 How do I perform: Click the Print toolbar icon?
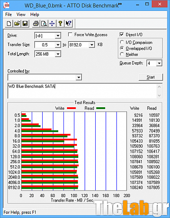tap(36, 24)
